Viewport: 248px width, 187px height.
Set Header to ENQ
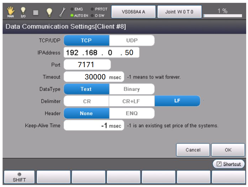(132, 113)
